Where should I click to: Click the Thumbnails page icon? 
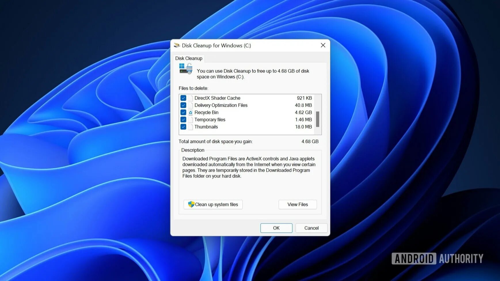click(191, 127)
